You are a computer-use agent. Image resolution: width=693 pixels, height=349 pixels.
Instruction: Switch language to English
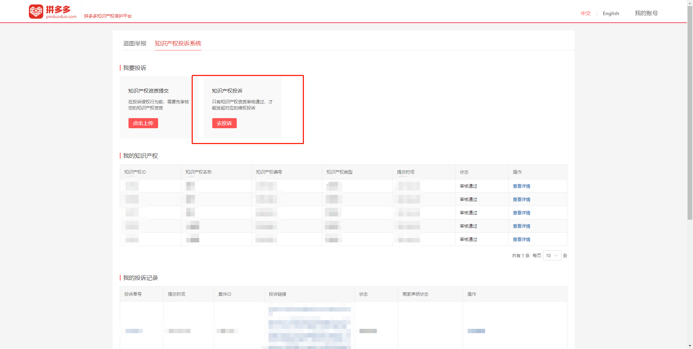tap(611, 13)
